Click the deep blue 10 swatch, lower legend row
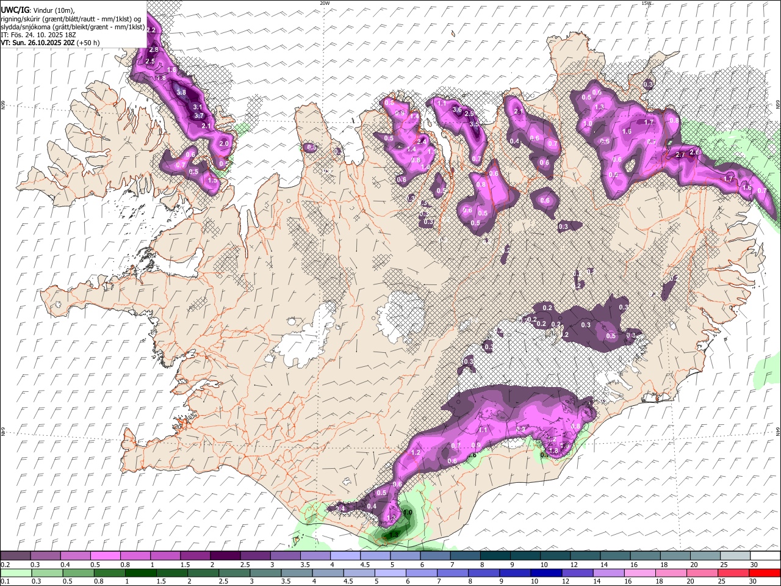 545,573
